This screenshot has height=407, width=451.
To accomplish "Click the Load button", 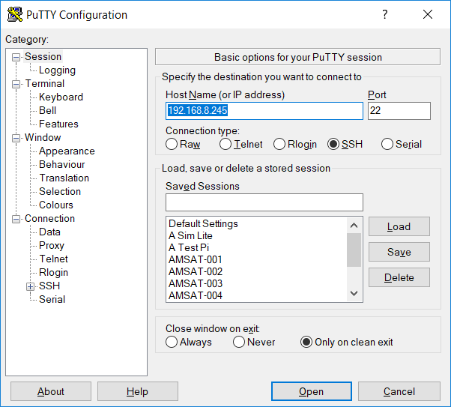I will click(x=399, y=227).
